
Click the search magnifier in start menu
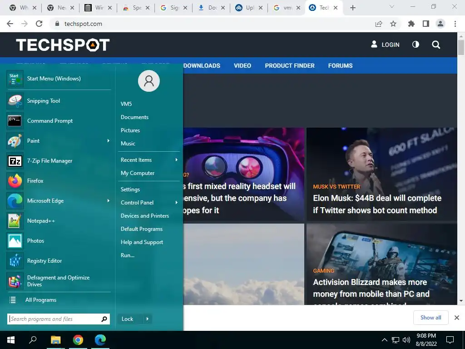[104, 319]
